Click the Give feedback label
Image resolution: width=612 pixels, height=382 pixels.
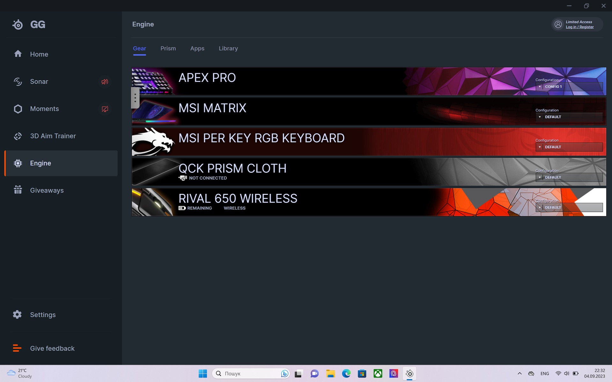click(52, 348)
